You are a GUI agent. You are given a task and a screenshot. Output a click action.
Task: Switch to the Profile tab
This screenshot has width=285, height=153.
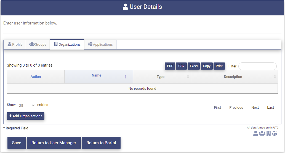(x=15, y=44)
